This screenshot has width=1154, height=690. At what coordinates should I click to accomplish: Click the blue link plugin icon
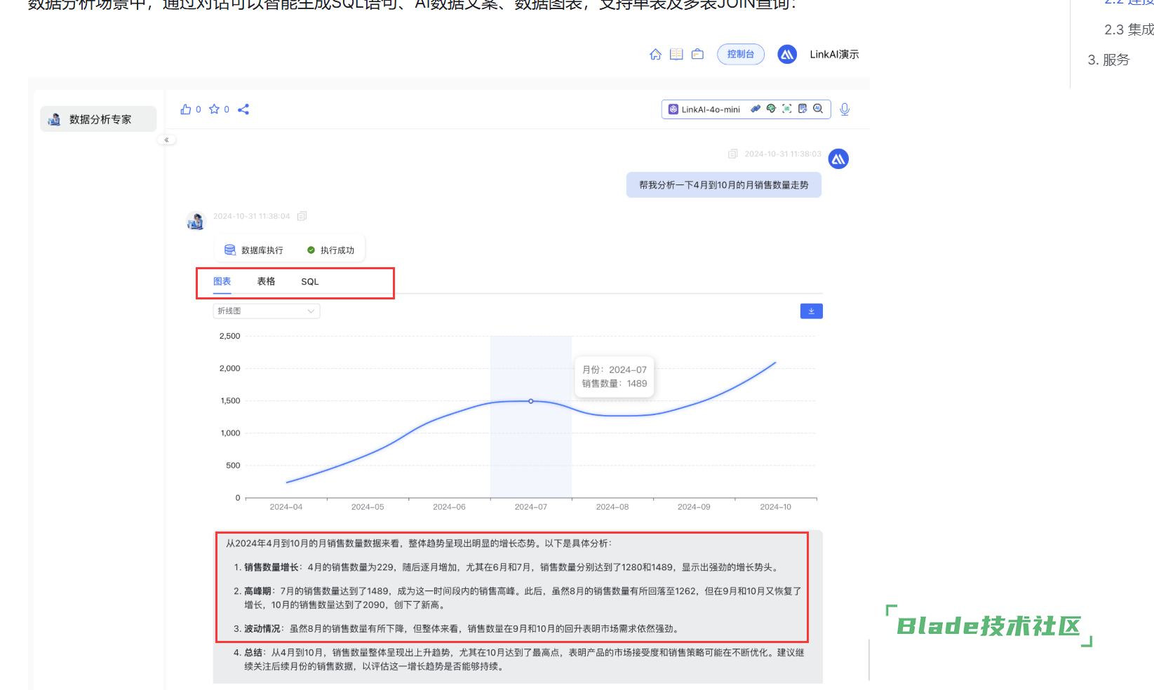coord(756,109)
